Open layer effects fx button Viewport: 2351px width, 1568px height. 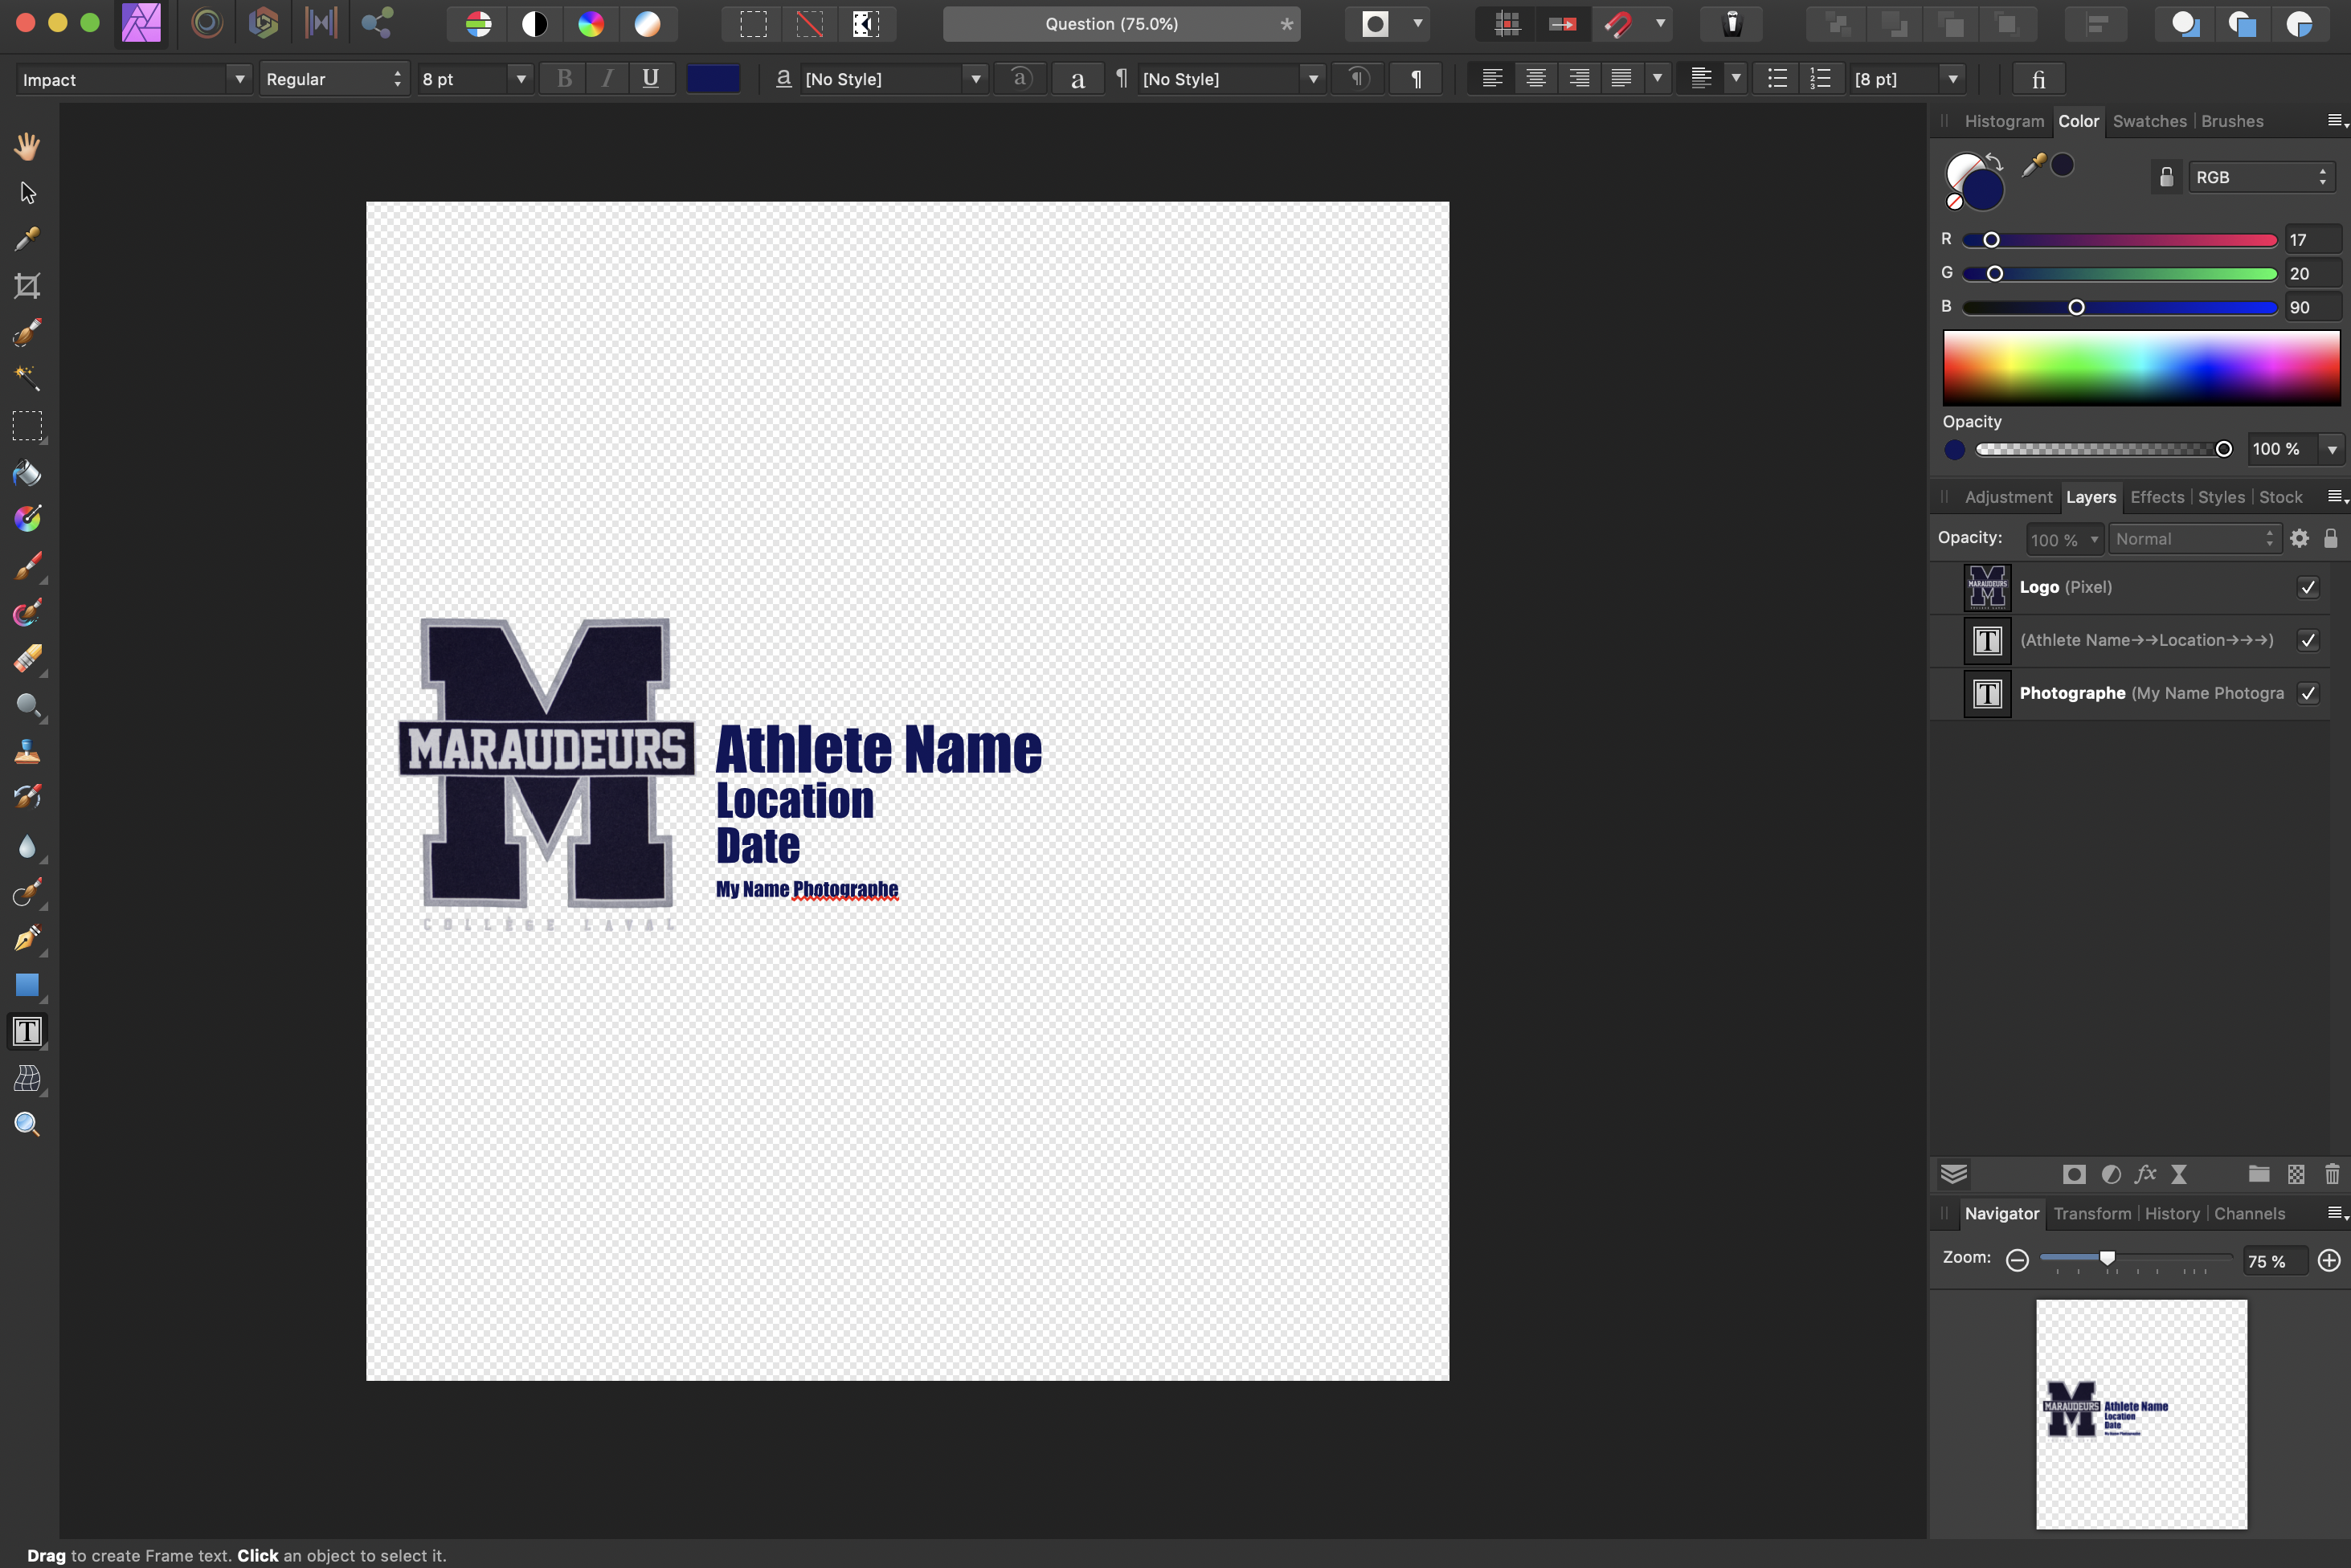coord(2145,1174)
